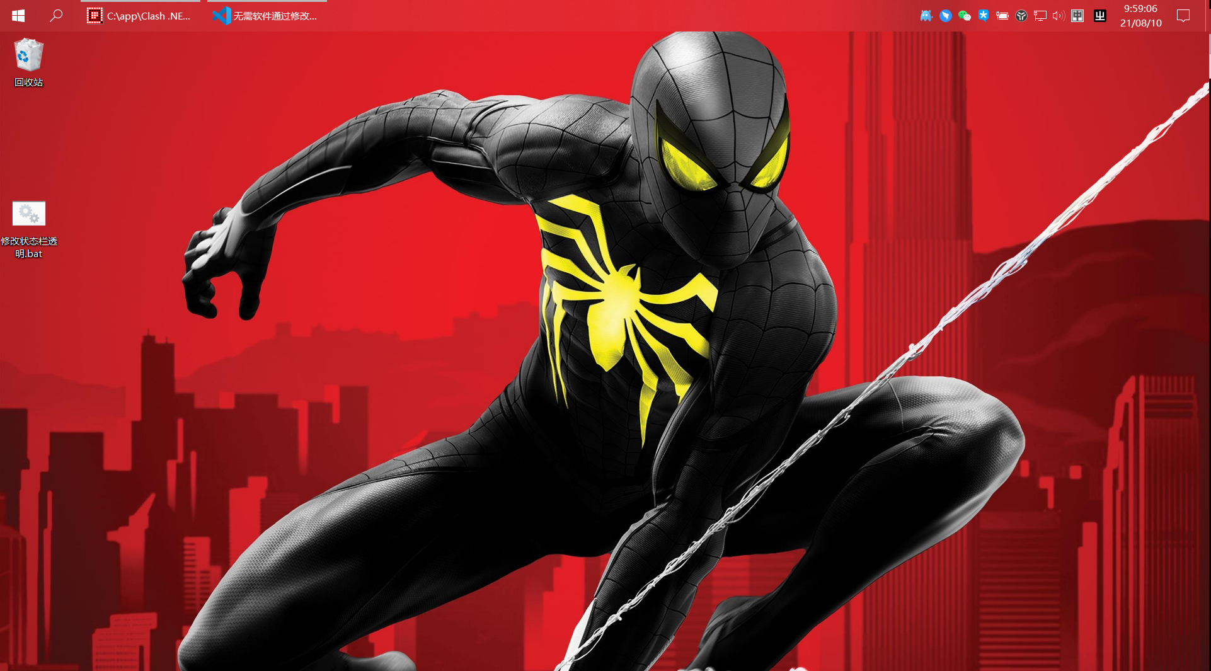1211x671 pixels.
Task: Select the Recycle Bin desktop icon
Action: point(28,62)
